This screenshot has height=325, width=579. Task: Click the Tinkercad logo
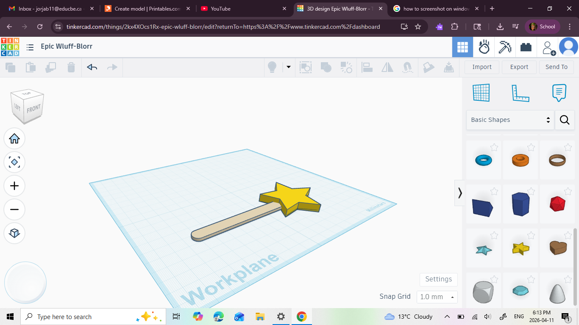pos(10,47)
